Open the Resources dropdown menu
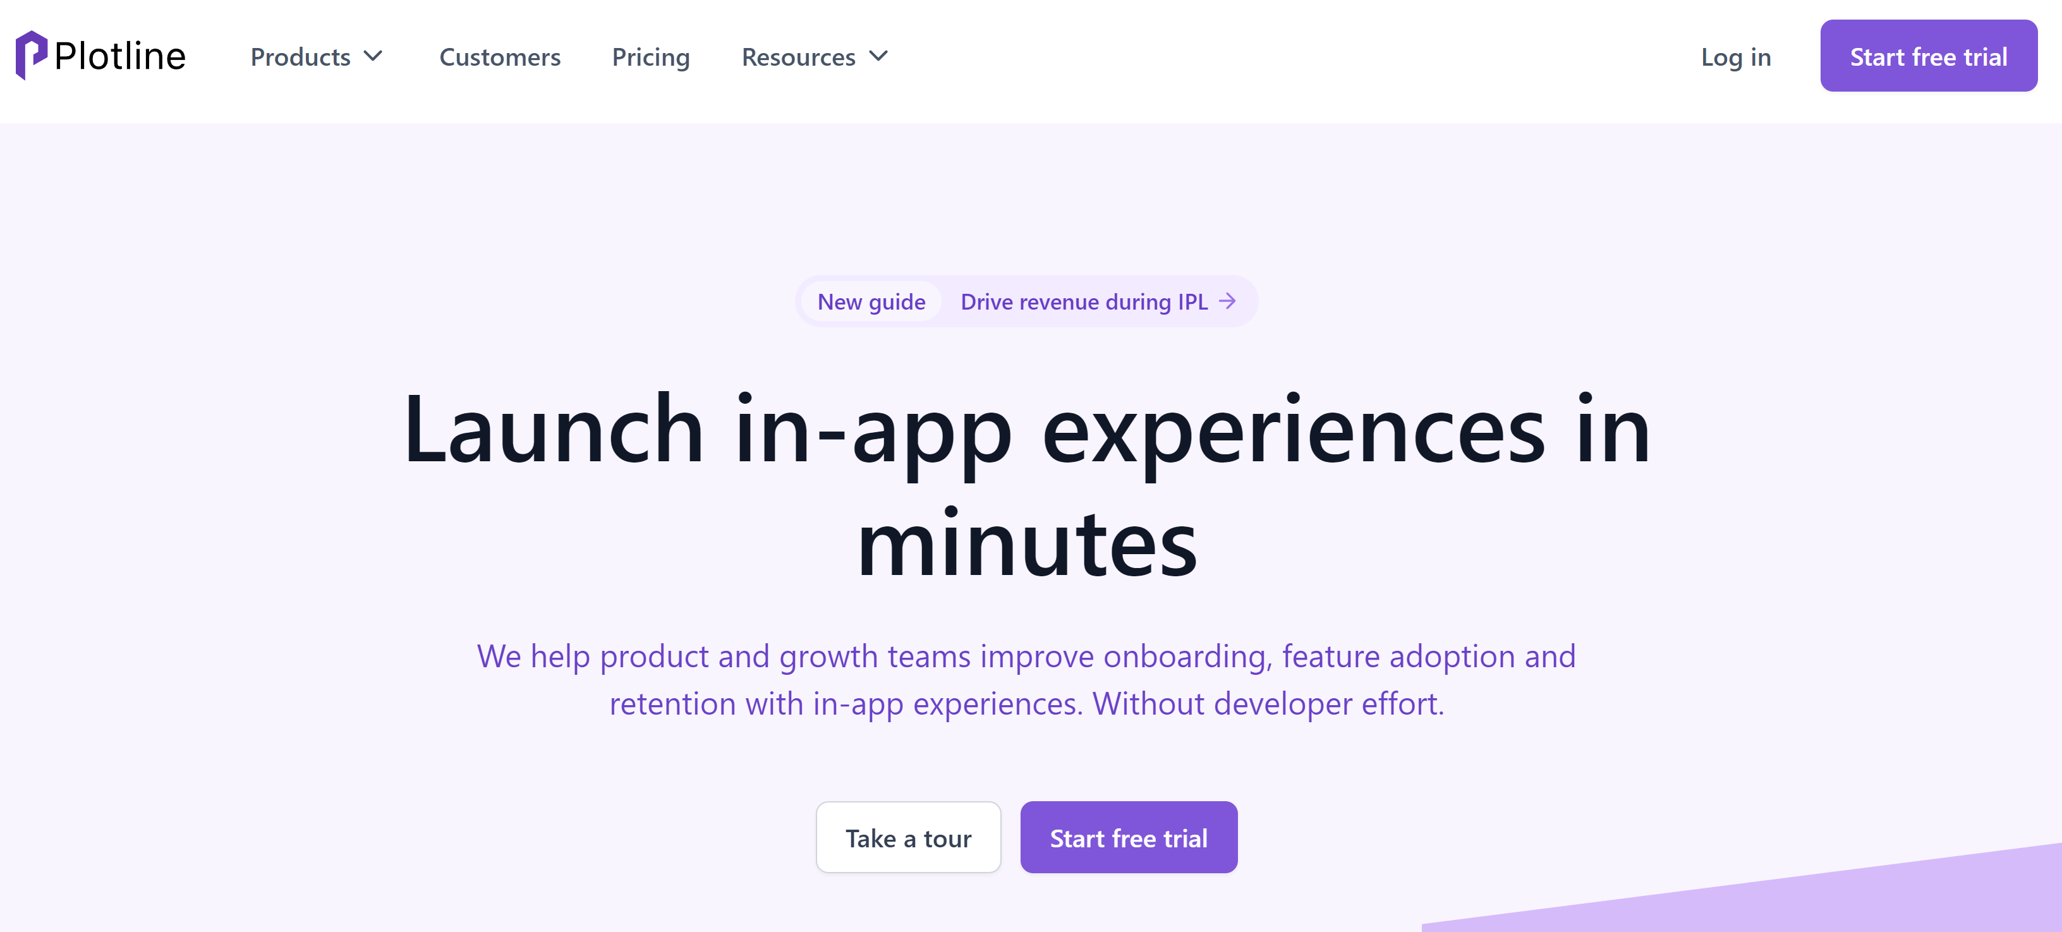 click(815, 55)
